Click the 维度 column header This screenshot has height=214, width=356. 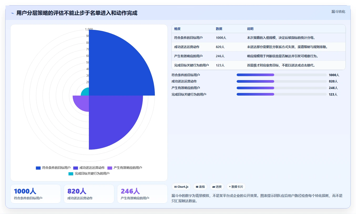[177, 29]
